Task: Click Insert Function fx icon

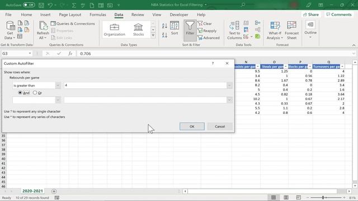Action: 70,54
